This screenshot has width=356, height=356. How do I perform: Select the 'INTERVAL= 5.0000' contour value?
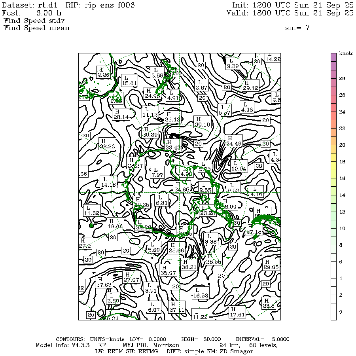(263, 339)
